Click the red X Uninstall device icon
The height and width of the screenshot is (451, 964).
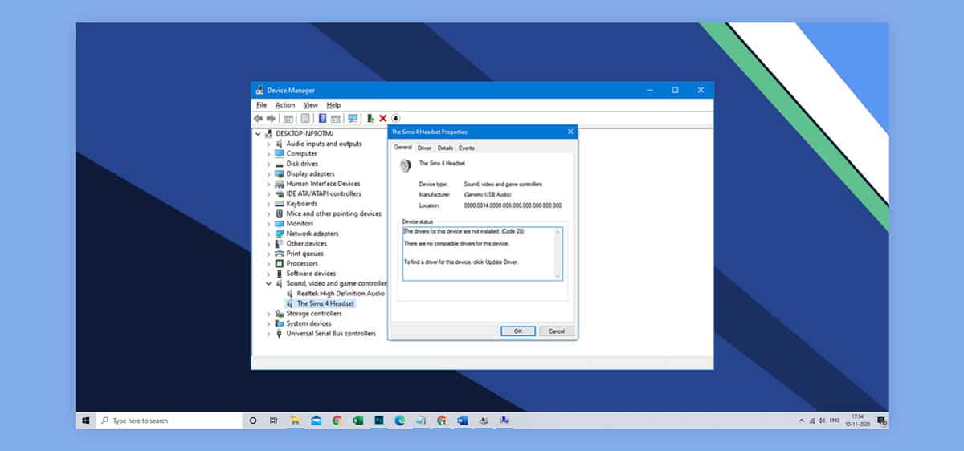click(x=382, y=118)
